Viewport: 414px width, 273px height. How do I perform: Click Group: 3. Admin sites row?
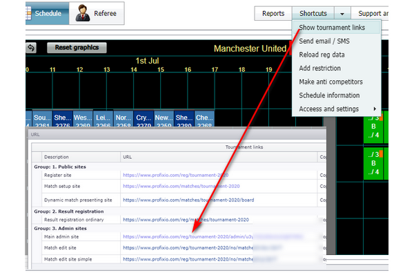pos(179,228)
